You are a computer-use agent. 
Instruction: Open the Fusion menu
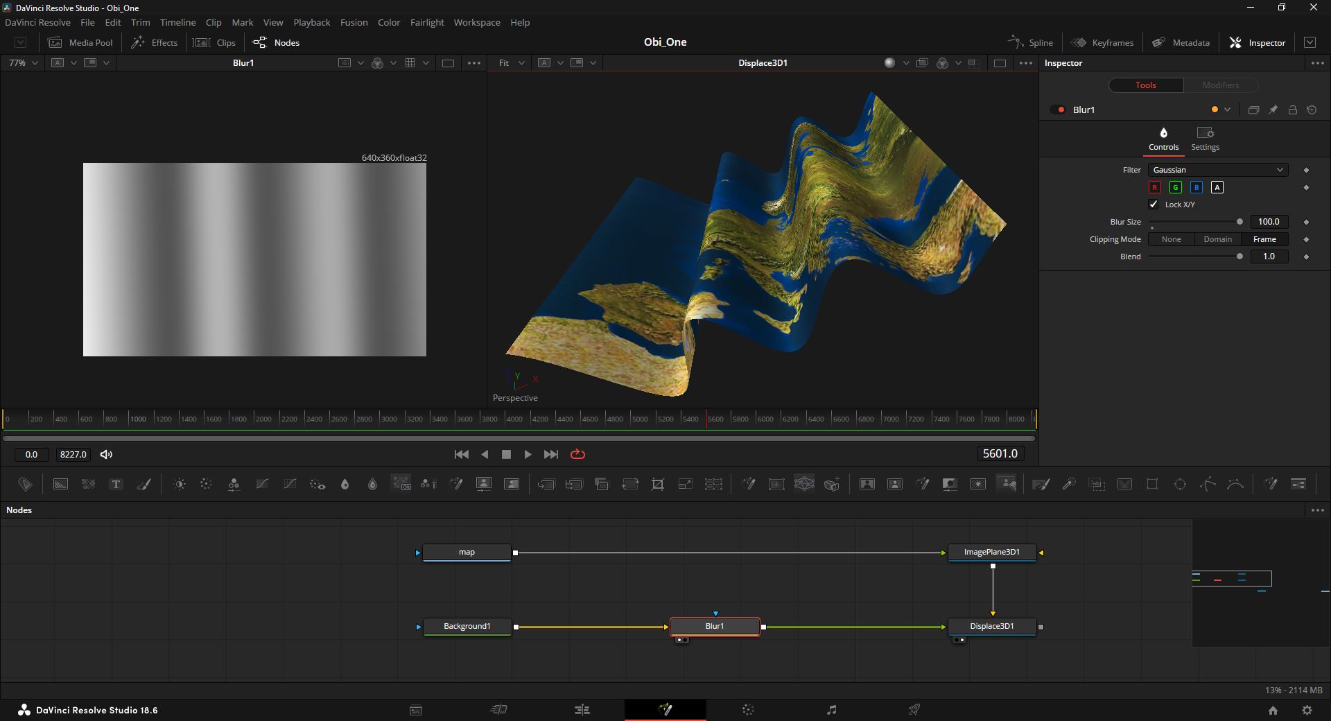pos(354,22)
